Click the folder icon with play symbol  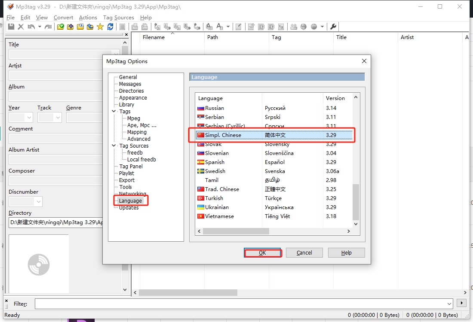80,27
